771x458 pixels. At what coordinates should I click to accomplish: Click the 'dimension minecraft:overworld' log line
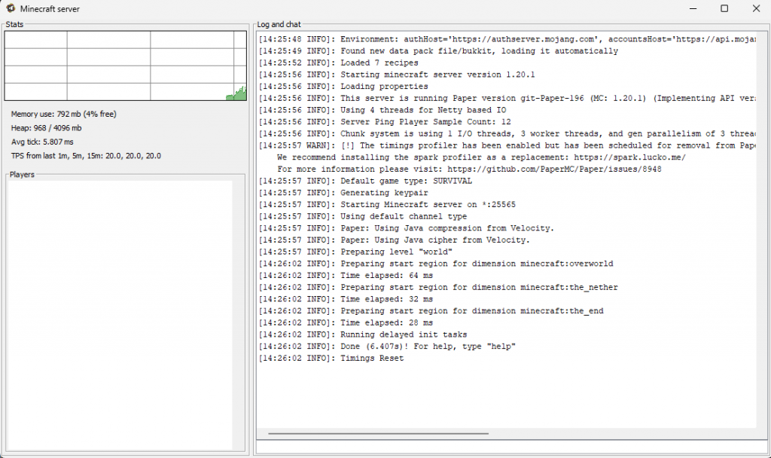436,264
